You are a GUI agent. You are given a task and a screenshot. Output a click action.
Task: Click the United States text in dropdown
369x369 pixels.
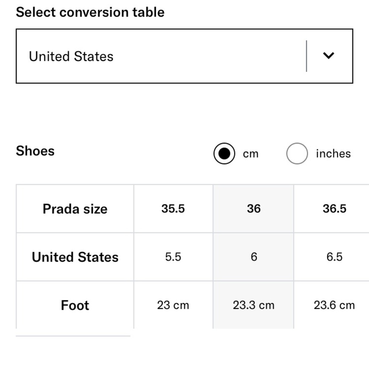pyautogui.click(x=71, y=56)
